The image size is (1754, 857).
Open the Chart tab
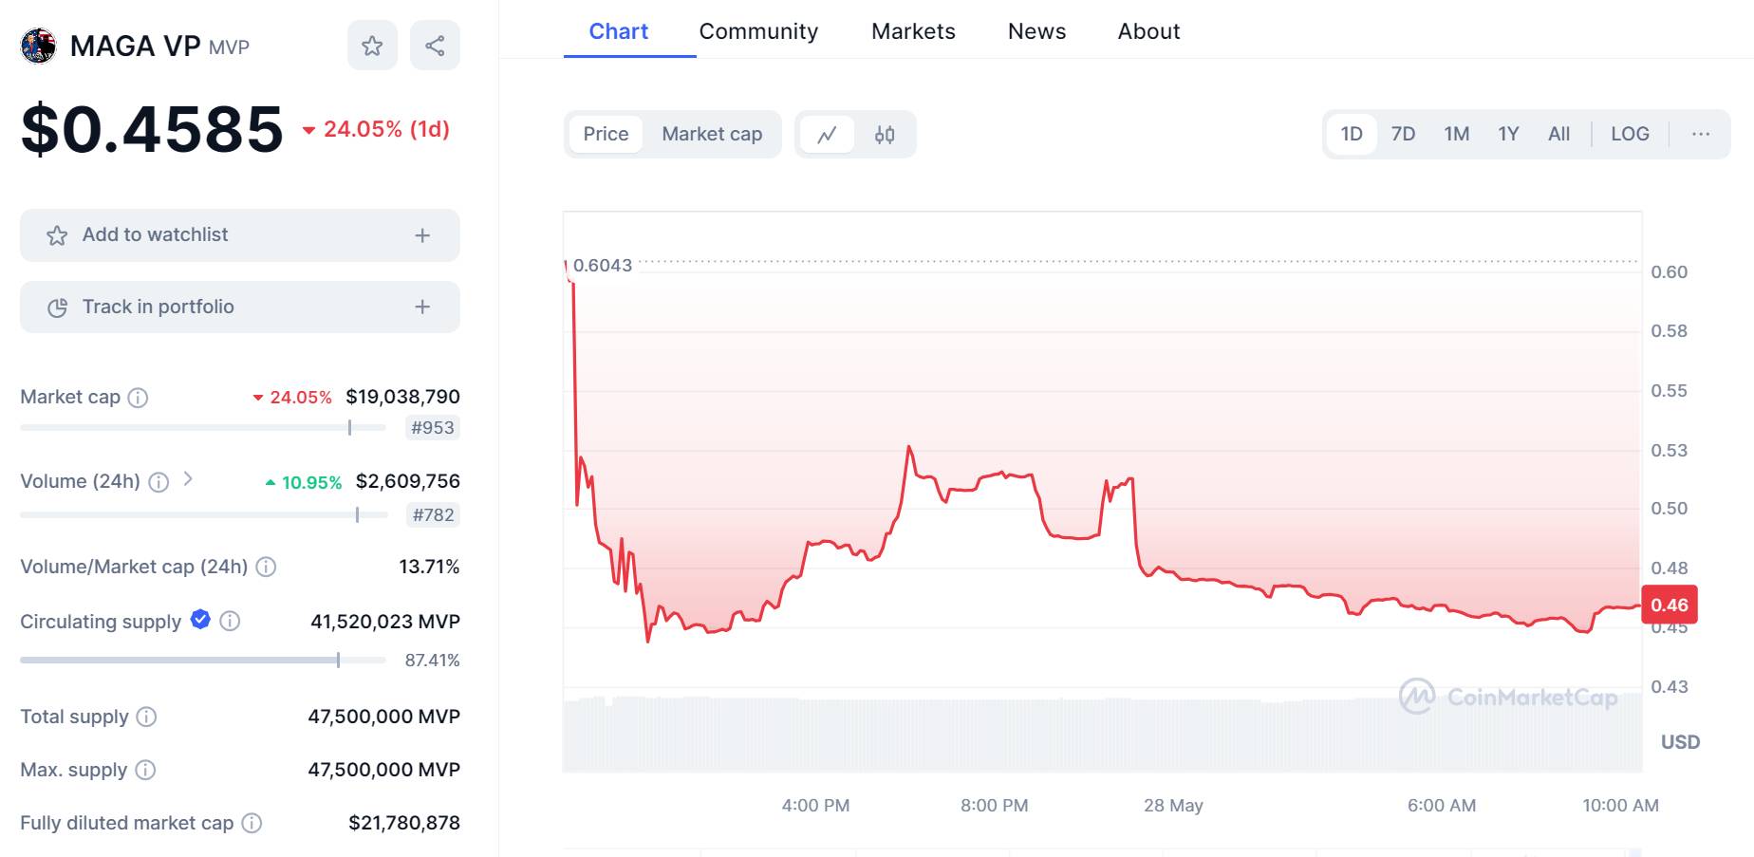[619, 31]
